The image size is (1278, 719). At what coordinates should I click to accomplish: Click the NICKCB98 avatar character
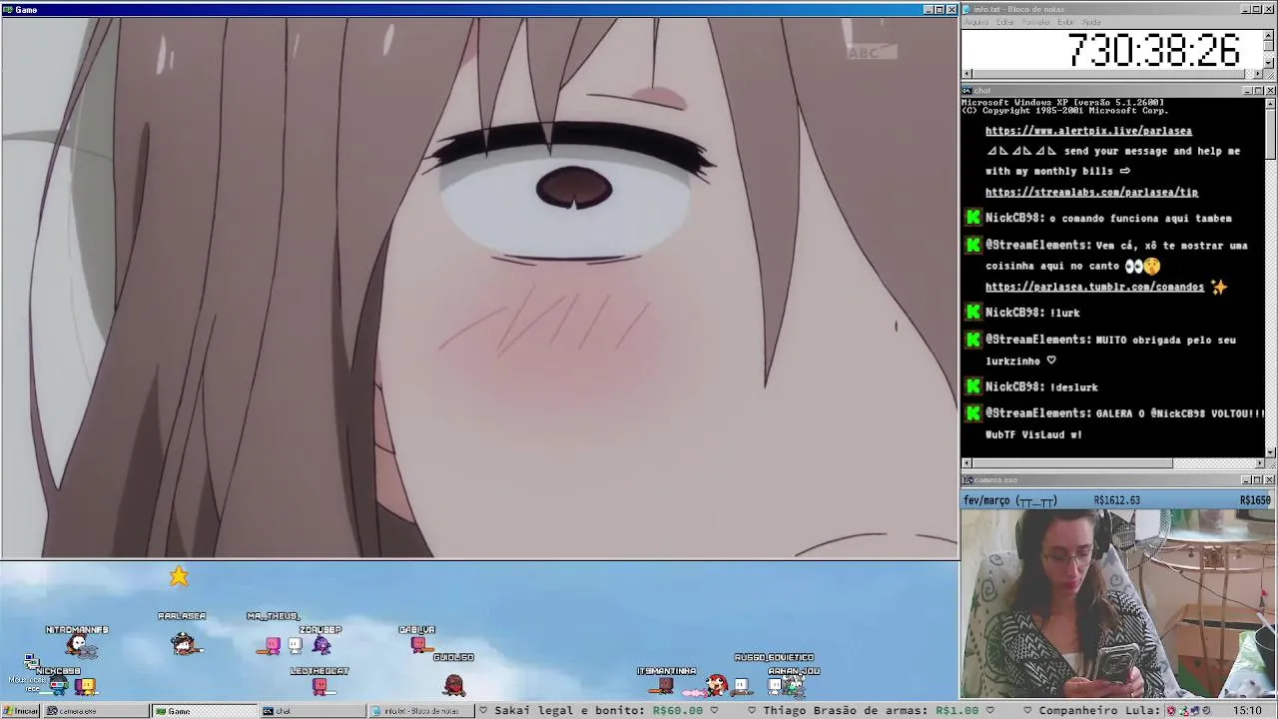pyautogui.click(x=59, y=685)
